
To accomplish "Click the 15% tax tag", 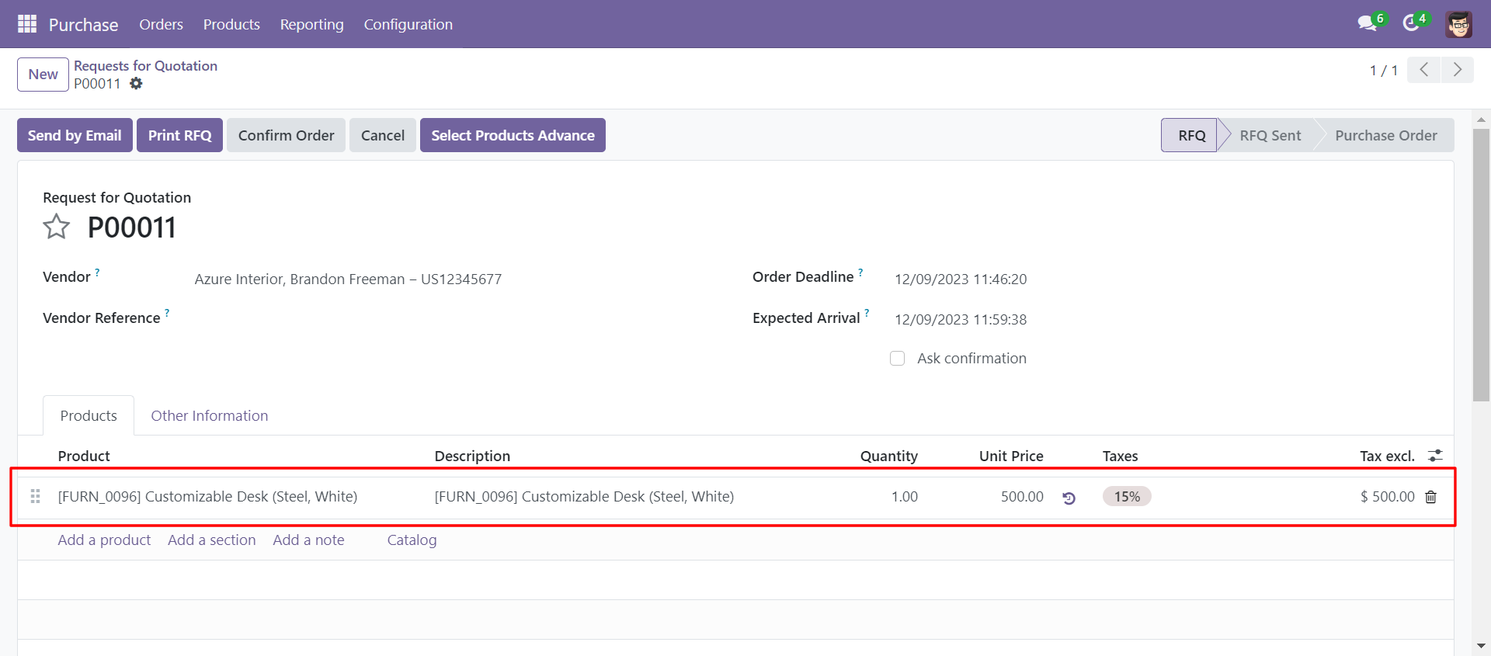I will coord(1127,496).
